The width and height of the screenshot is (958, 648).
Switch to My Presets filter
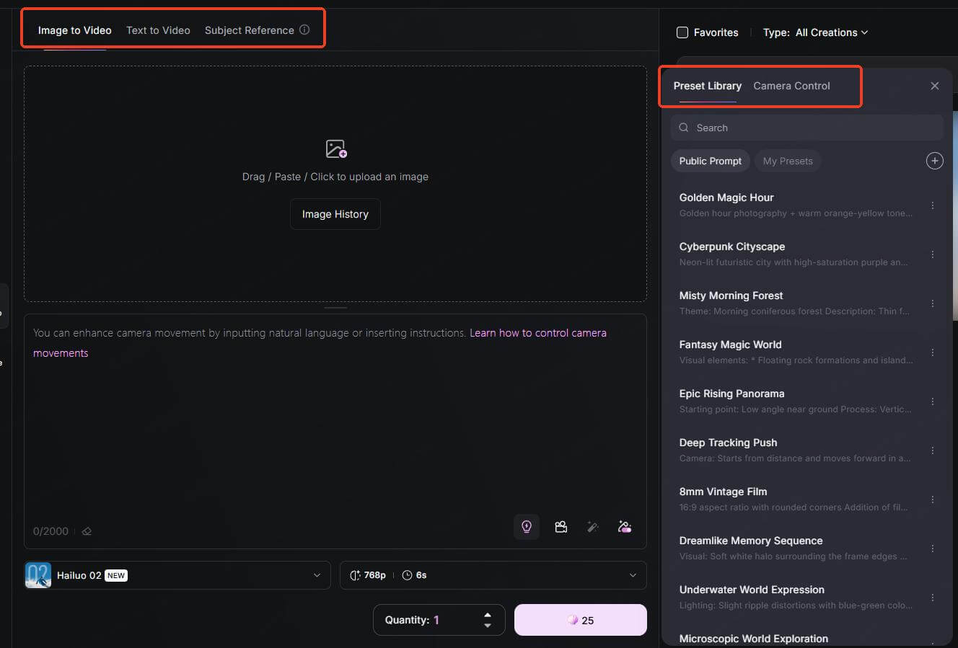coord(788,161)
